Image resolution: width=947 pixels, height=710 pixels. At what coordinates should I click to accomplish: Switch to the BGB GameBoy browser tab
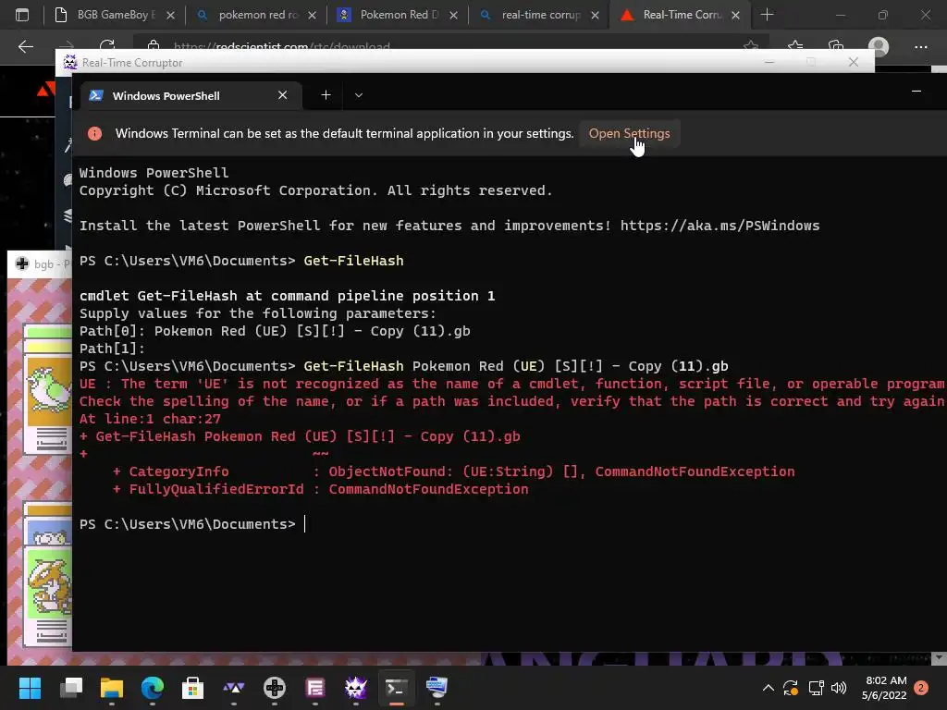click(x=112, y=15)
